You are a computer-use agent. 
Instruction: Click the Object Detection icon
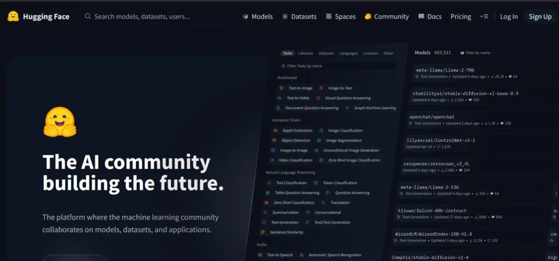[274, 140]
